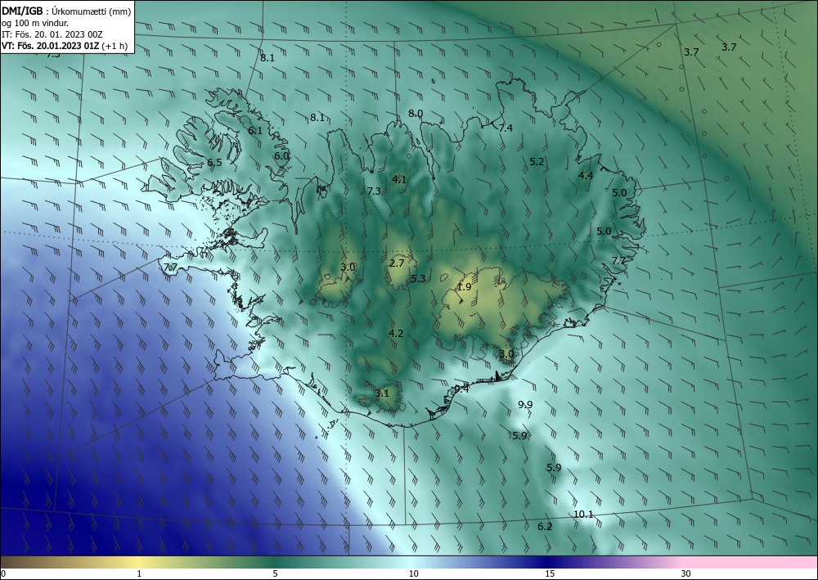The width and height of the screenshot is (818, 580).
Task: Click the 9.4 value on the coast
Action: [461, 389]
